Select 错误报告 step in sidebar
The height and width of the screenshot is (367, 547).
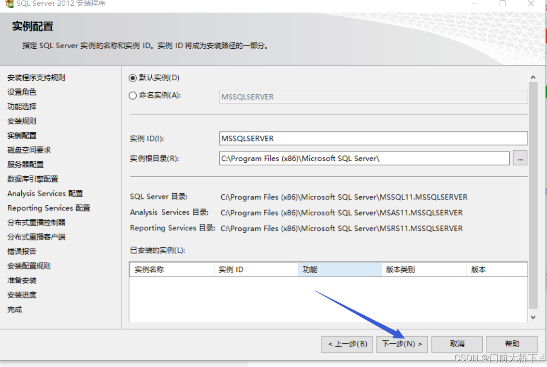(22, 252)
